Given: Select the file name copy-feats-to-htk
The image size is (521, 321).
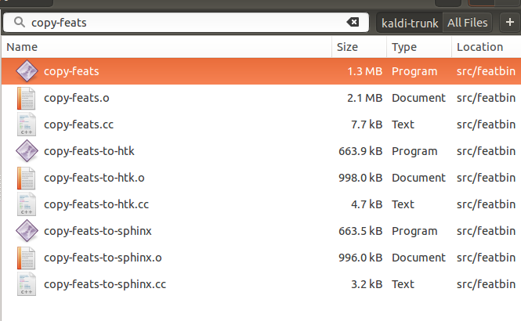Looking at the screenshot, I should [x=89, y=151].
